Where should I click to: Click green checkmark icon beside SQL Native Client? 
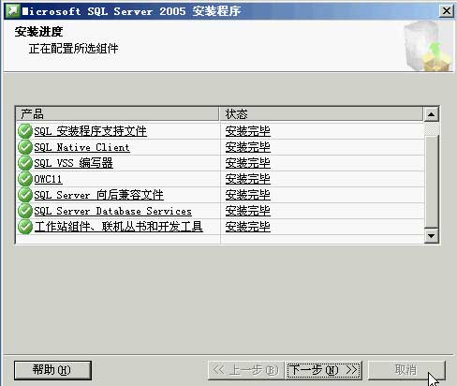click(25, 147)
